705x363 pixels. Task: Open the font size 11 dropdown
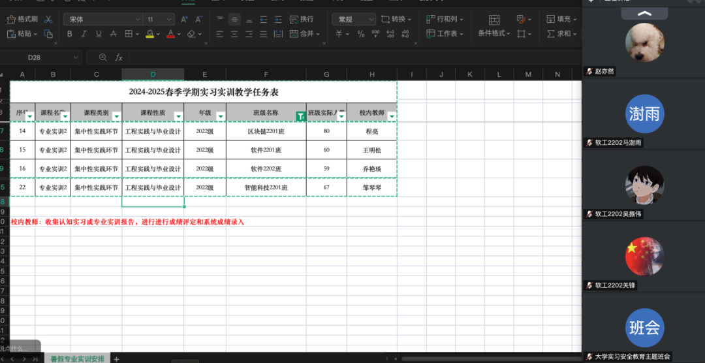coord(170,20)
